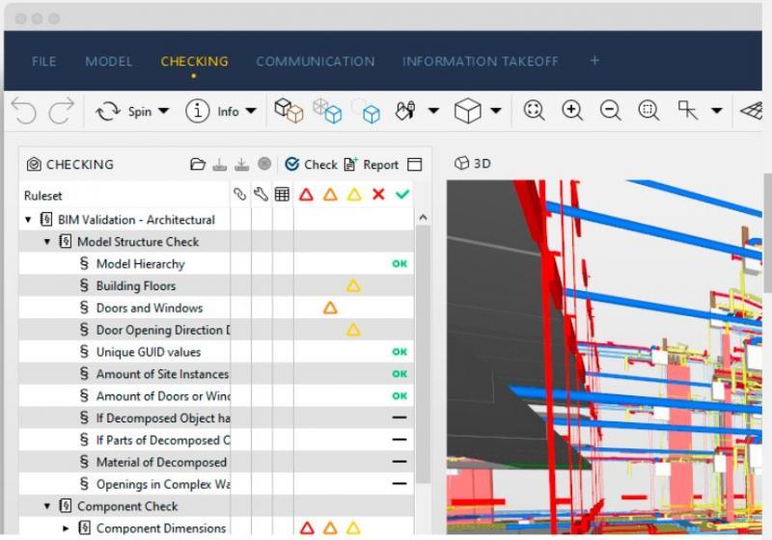Click Doors and Windows orange warning triangle
Image resolution: width=772 pixels, height=540 pixels.
coord(330,308)
